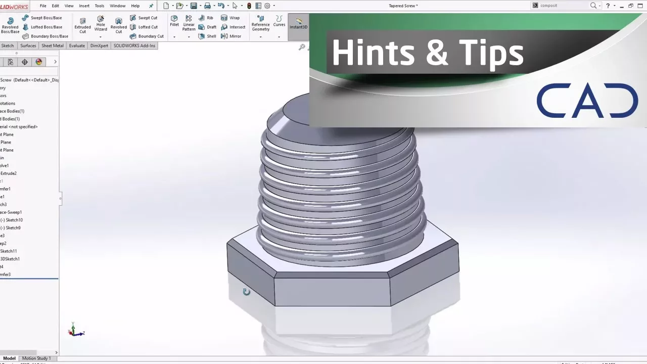Open the Insert menu
647x364 pixels.
pos(84,6)
